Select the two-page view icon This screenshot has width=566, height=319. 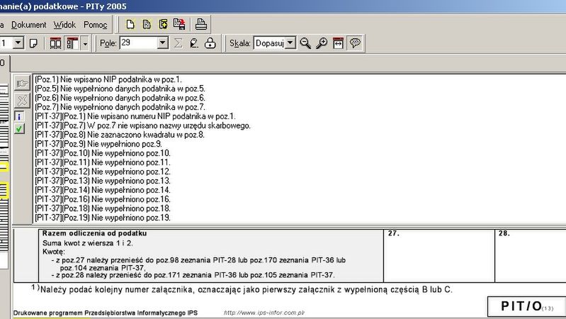pyautogui.click(x=55, y=43)
